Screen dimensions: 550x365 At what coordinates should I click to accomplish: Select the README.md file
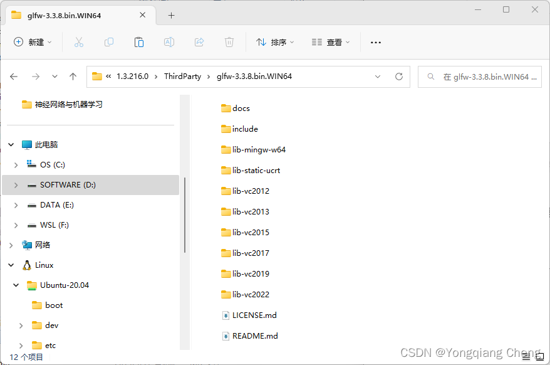(x=250, y=336)
